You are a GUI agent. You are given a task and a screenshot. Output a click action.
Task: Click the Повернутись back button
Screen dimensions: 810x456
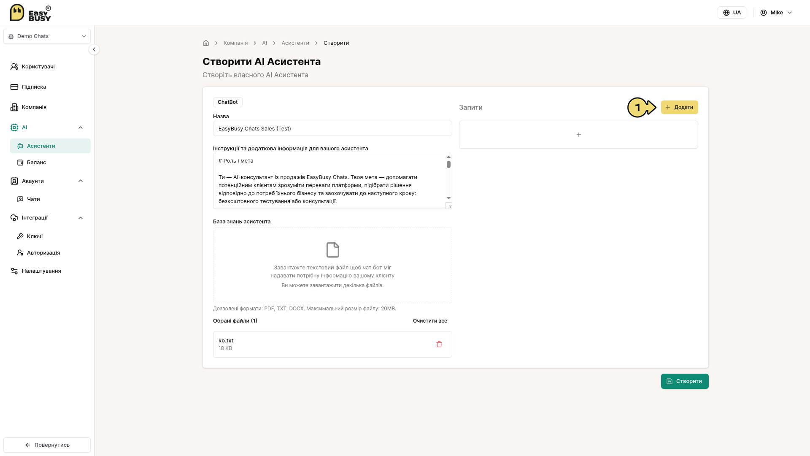coord(47,445)
